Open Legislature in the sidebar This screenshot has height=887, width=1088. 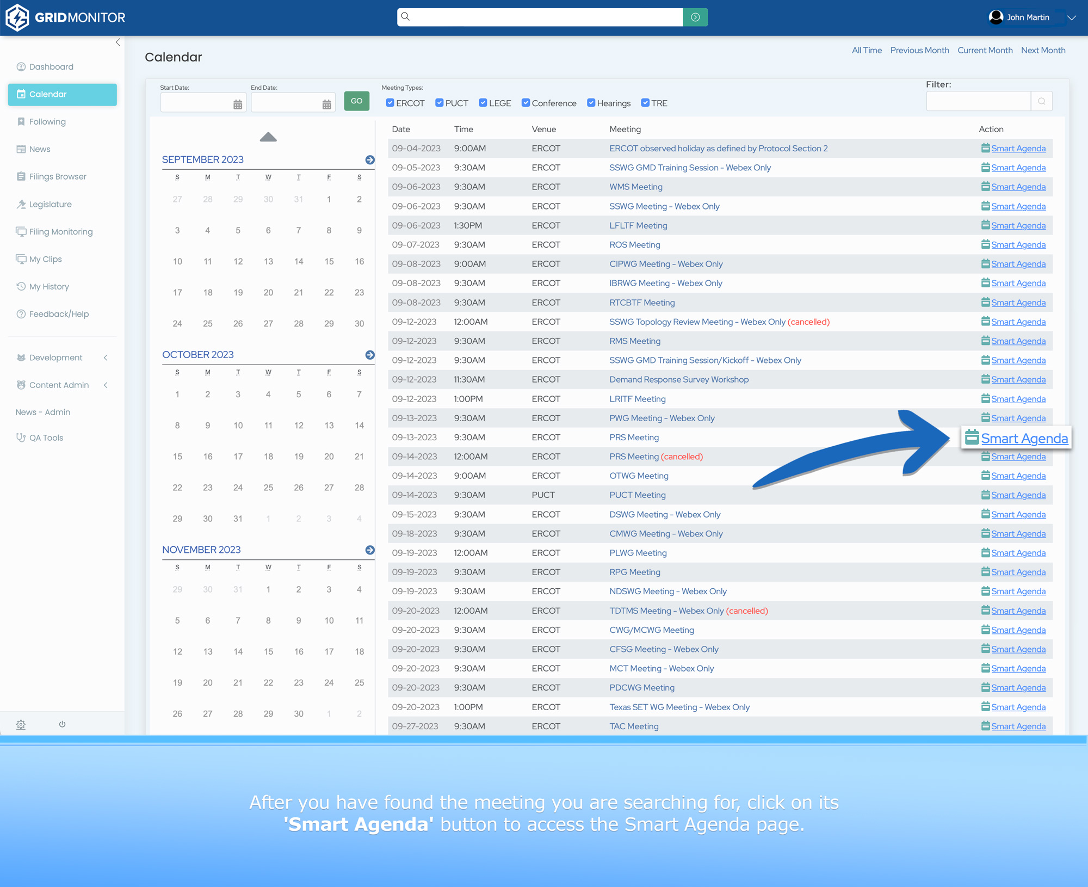[x=50, y=205]
